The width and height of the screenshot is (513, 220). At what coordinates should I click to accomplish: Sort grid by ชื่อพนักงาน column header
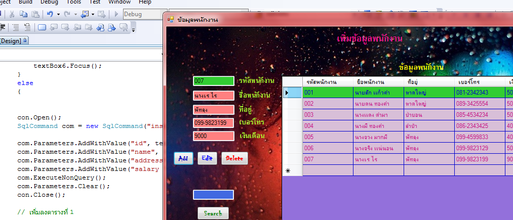tap(378, 82)
